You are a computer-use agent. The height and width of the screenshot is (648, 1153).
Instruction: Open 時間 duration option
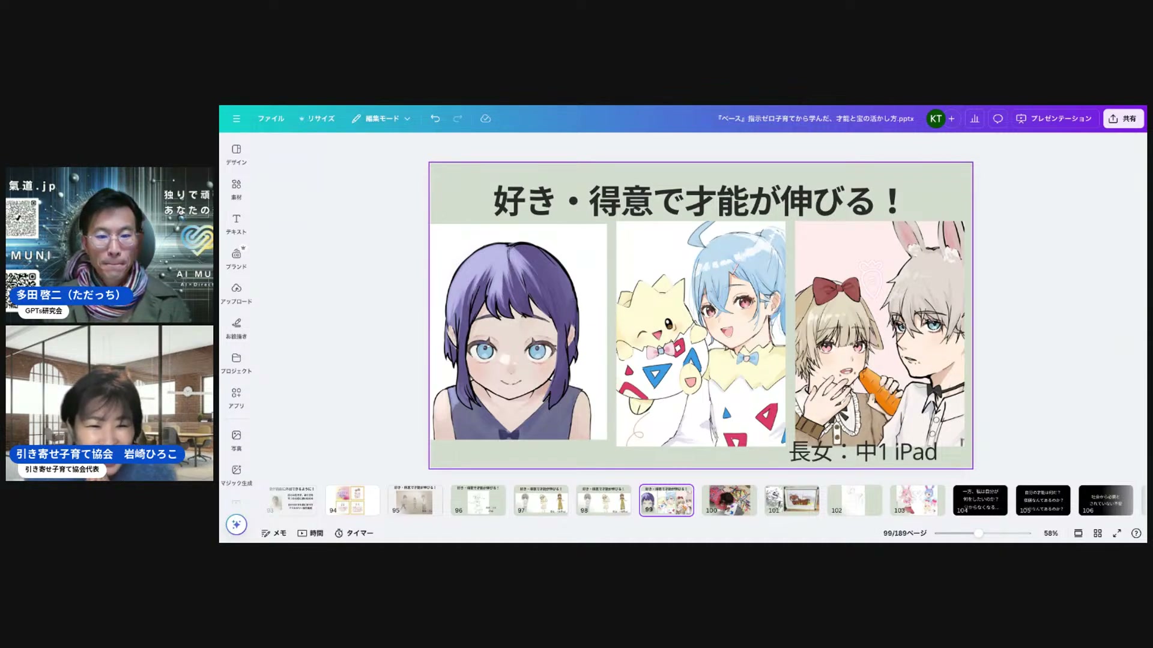tap(310, 533)
